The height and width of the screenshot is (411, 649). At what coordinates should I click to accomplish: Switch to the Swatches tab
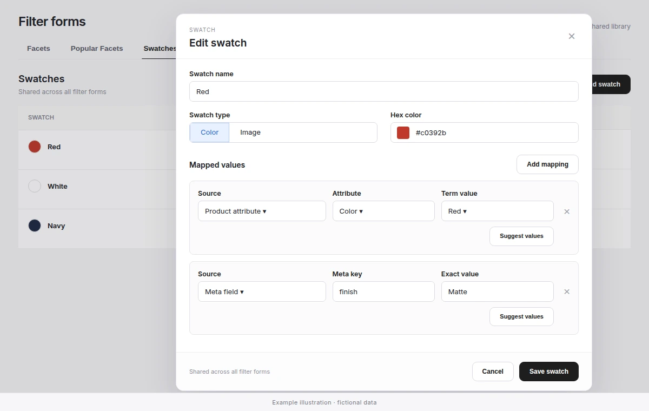point(160,48)
